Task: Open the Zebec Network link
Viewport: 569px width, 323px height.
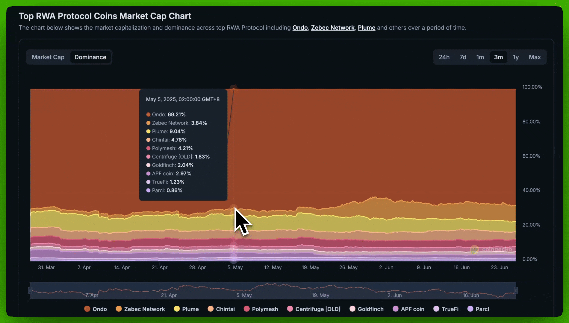Action: point(333,28)
